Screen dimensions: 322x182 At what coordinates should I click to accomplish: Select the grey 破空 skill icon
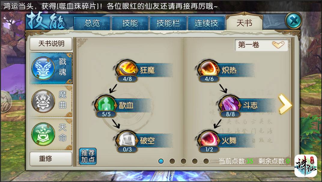coord(127,139)
